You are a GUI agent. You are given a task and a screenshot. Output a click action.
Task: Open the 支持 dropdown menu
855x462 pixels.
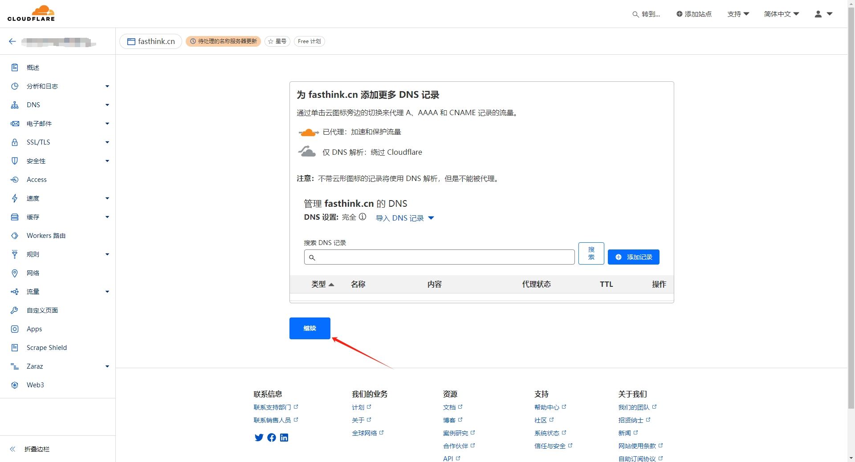click(738, 14)
